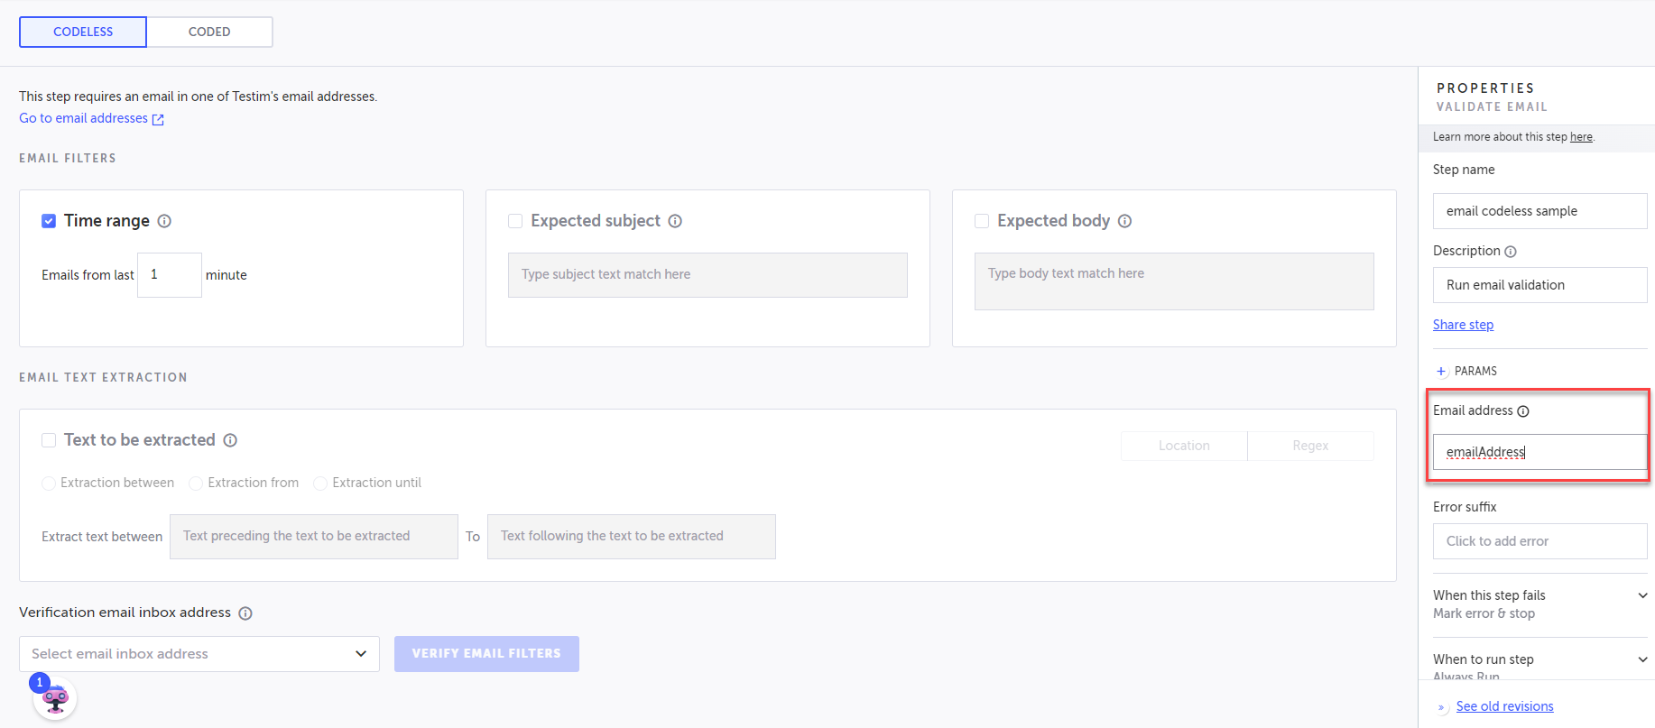1655x728 pixels.
Task: Click the Description info icon
Action: (x=1511, y=252)
